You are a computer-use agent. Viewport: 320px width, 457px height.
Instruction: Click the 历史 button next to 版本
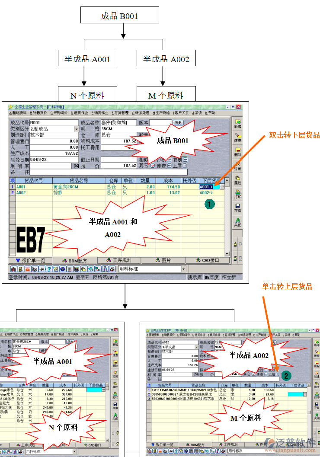coord(178,123)
